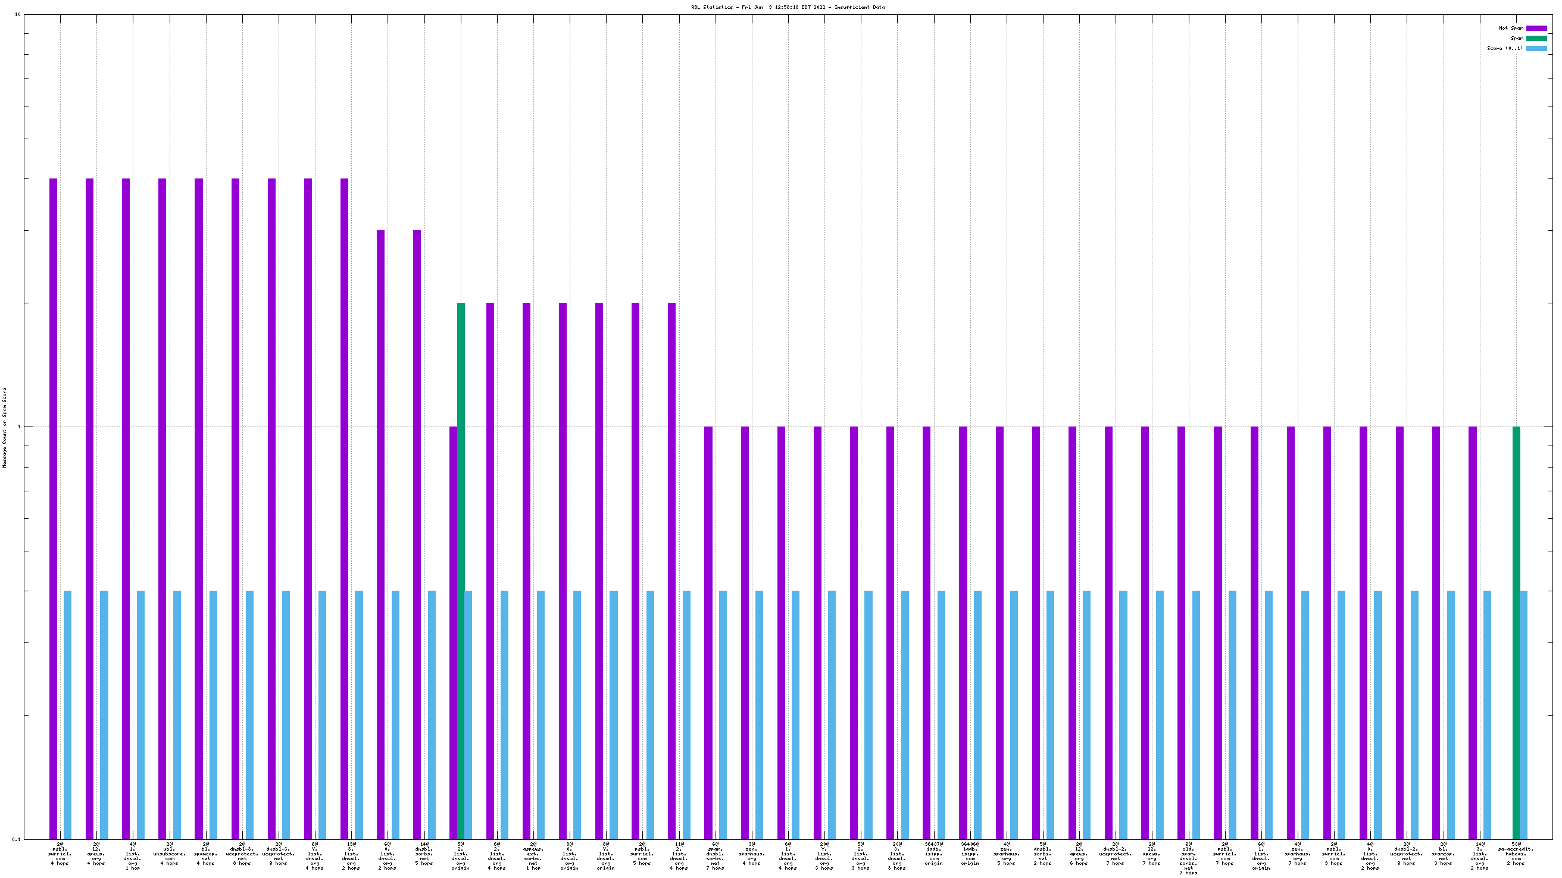The width and height of the screenshot is (1562, 878).
Task: Click the purple Not Spam legend swatch
Action: click(x=1536, y=29)
